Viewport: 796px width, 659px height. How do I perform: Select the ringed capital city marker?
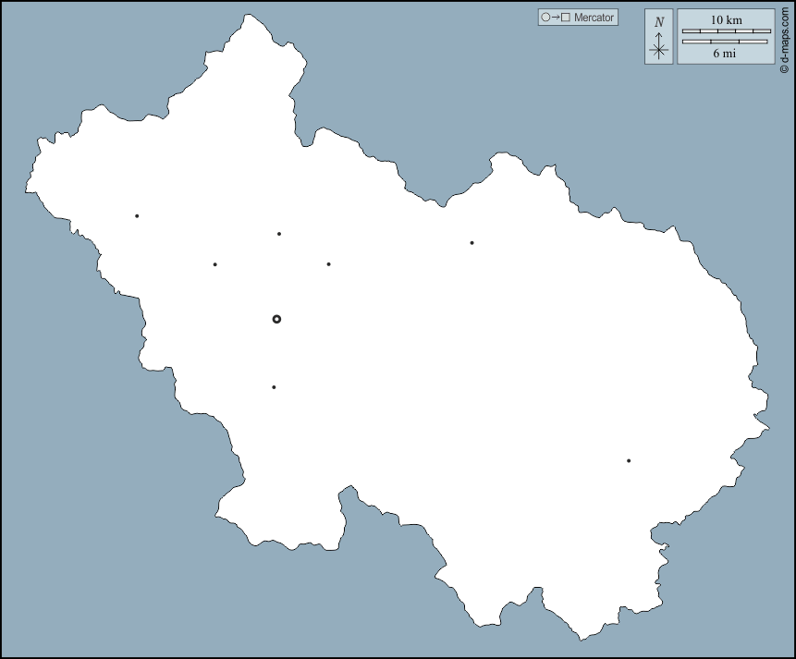click(x=276, y=319)
